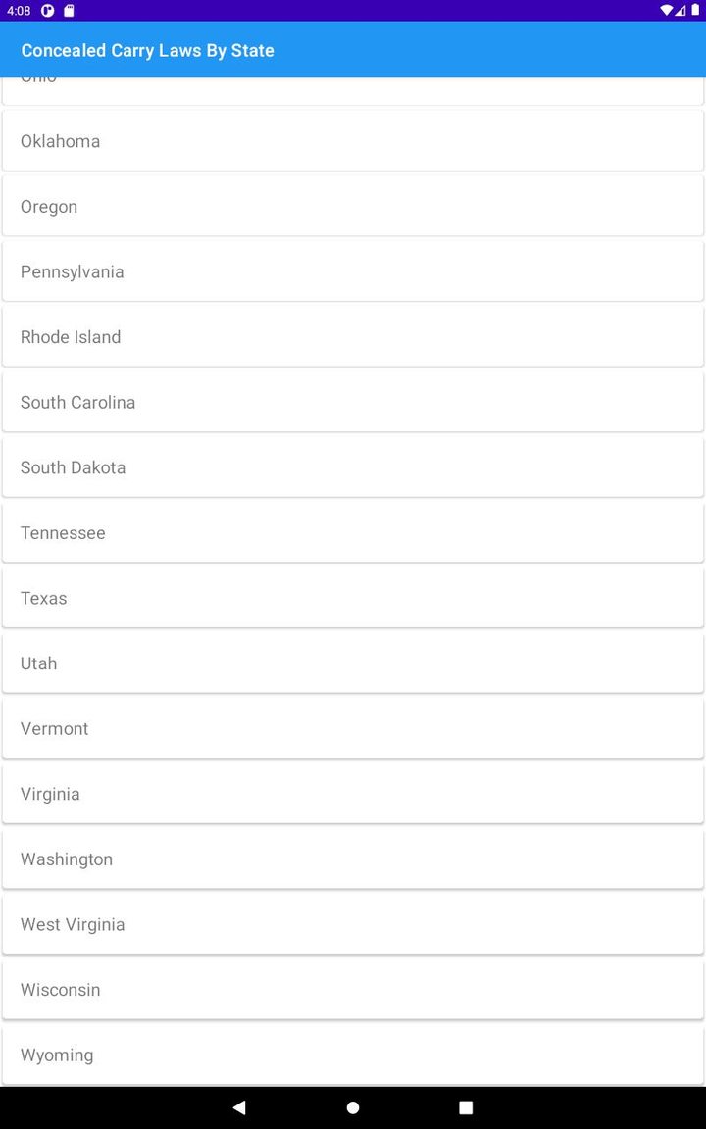The width and height of the screenshot is (706, 1129).
Task: Open Texas concealed carry laws
Action: click(353, 598)
